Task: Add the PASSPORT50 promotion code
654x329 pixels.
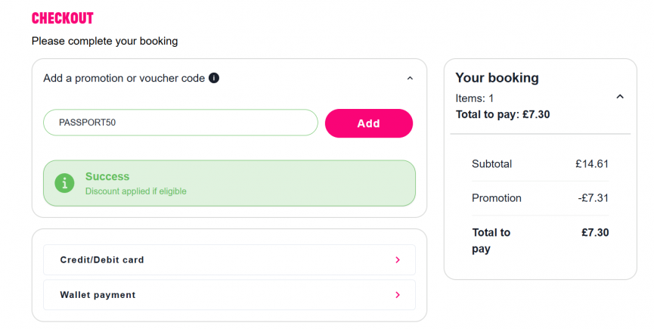Action: coord(369,123)
